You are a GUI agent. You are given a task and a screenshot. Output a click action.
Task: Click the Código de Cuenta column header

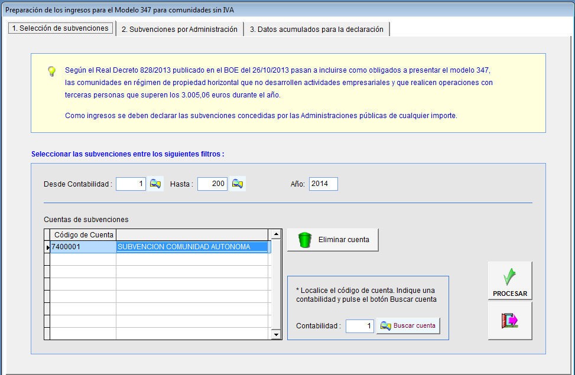[x=83, y=235]
